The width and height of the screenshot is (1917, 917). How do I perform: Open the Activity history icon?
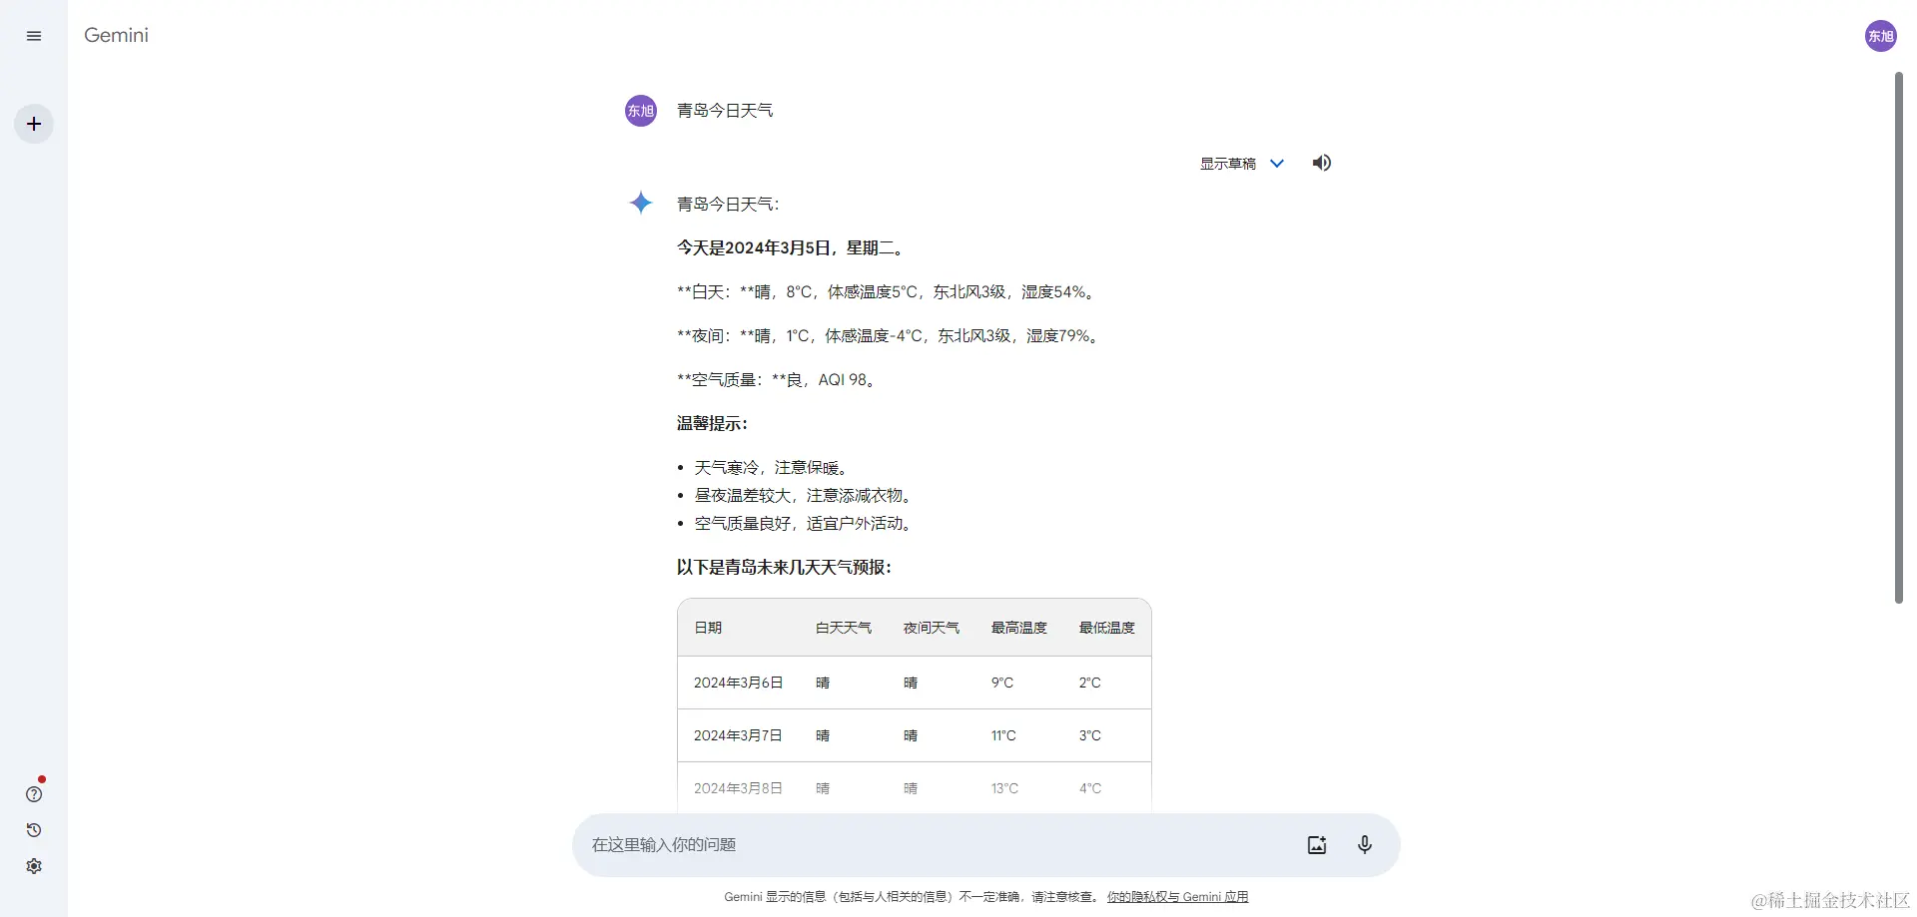pos(34,830)
